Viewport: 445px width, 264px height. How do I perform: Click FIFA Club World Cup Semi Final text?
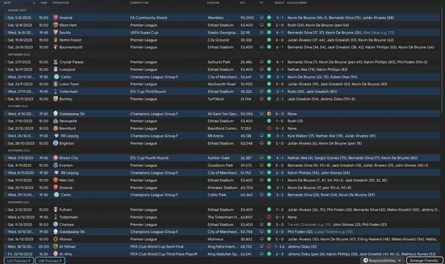157,247
